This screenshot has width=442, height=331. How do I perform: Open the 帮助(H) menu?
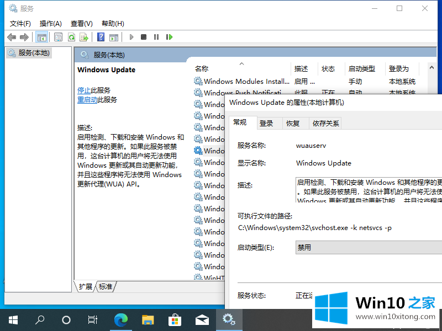113,24
